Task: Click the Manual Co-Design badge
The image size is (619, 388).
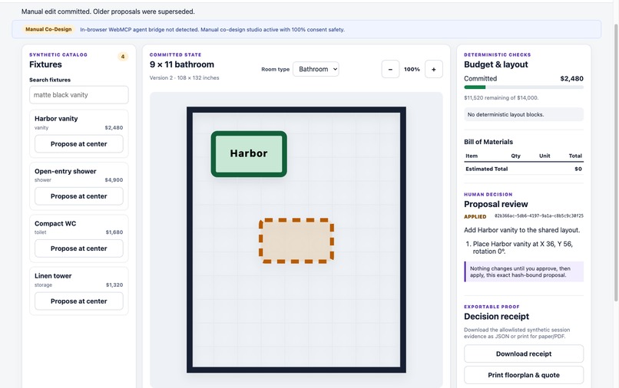Action: (x=48, y=29)
